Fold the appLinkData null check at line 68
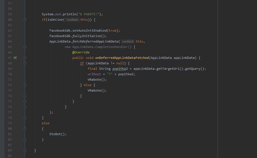The width and height of the screenshot is (257, 158). [25, 63]
